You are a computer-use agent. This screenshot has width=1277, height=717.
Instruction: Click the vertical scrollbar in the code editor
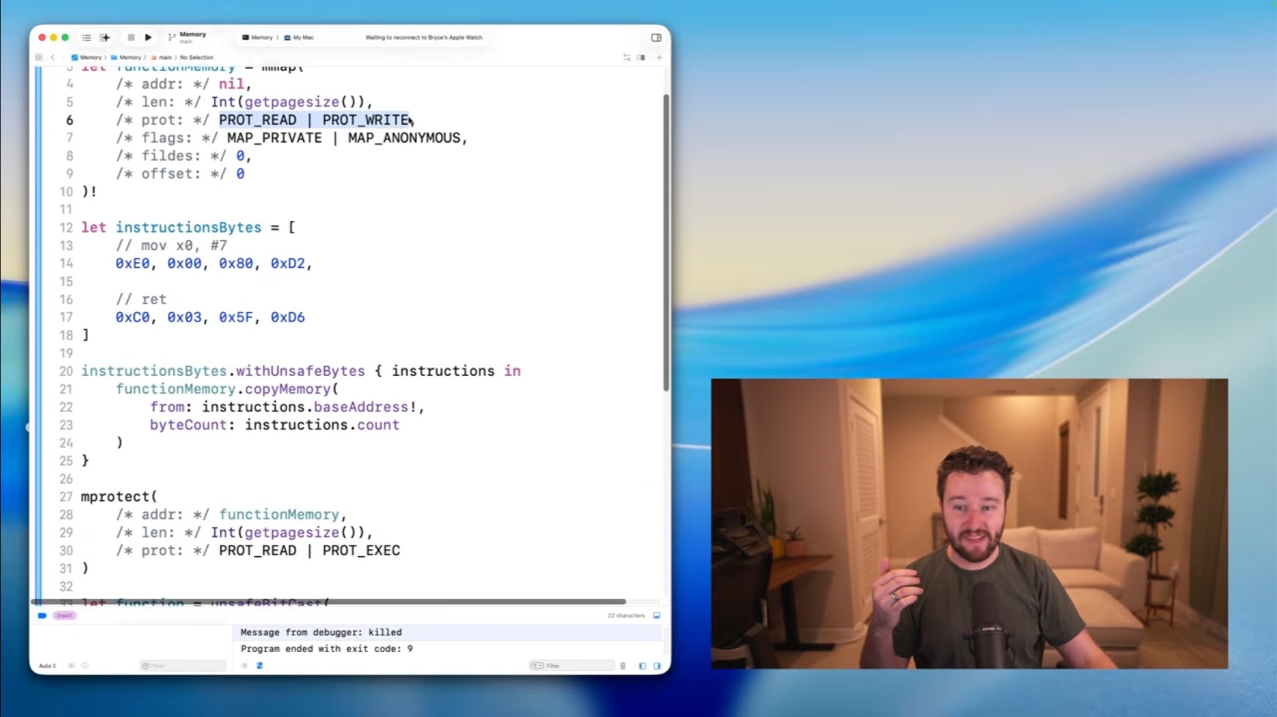tap(666, 243)
